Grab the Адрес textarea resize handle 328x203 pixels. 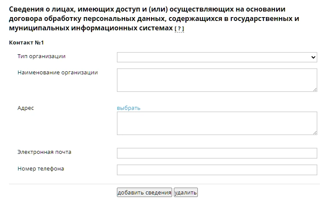pyautogui.click(x=315, y=132)
